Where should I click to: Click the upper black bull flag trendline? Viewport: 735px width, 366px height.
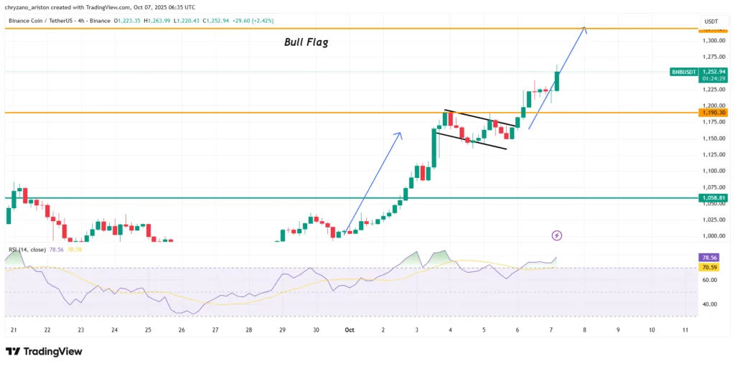pos(479,118)
